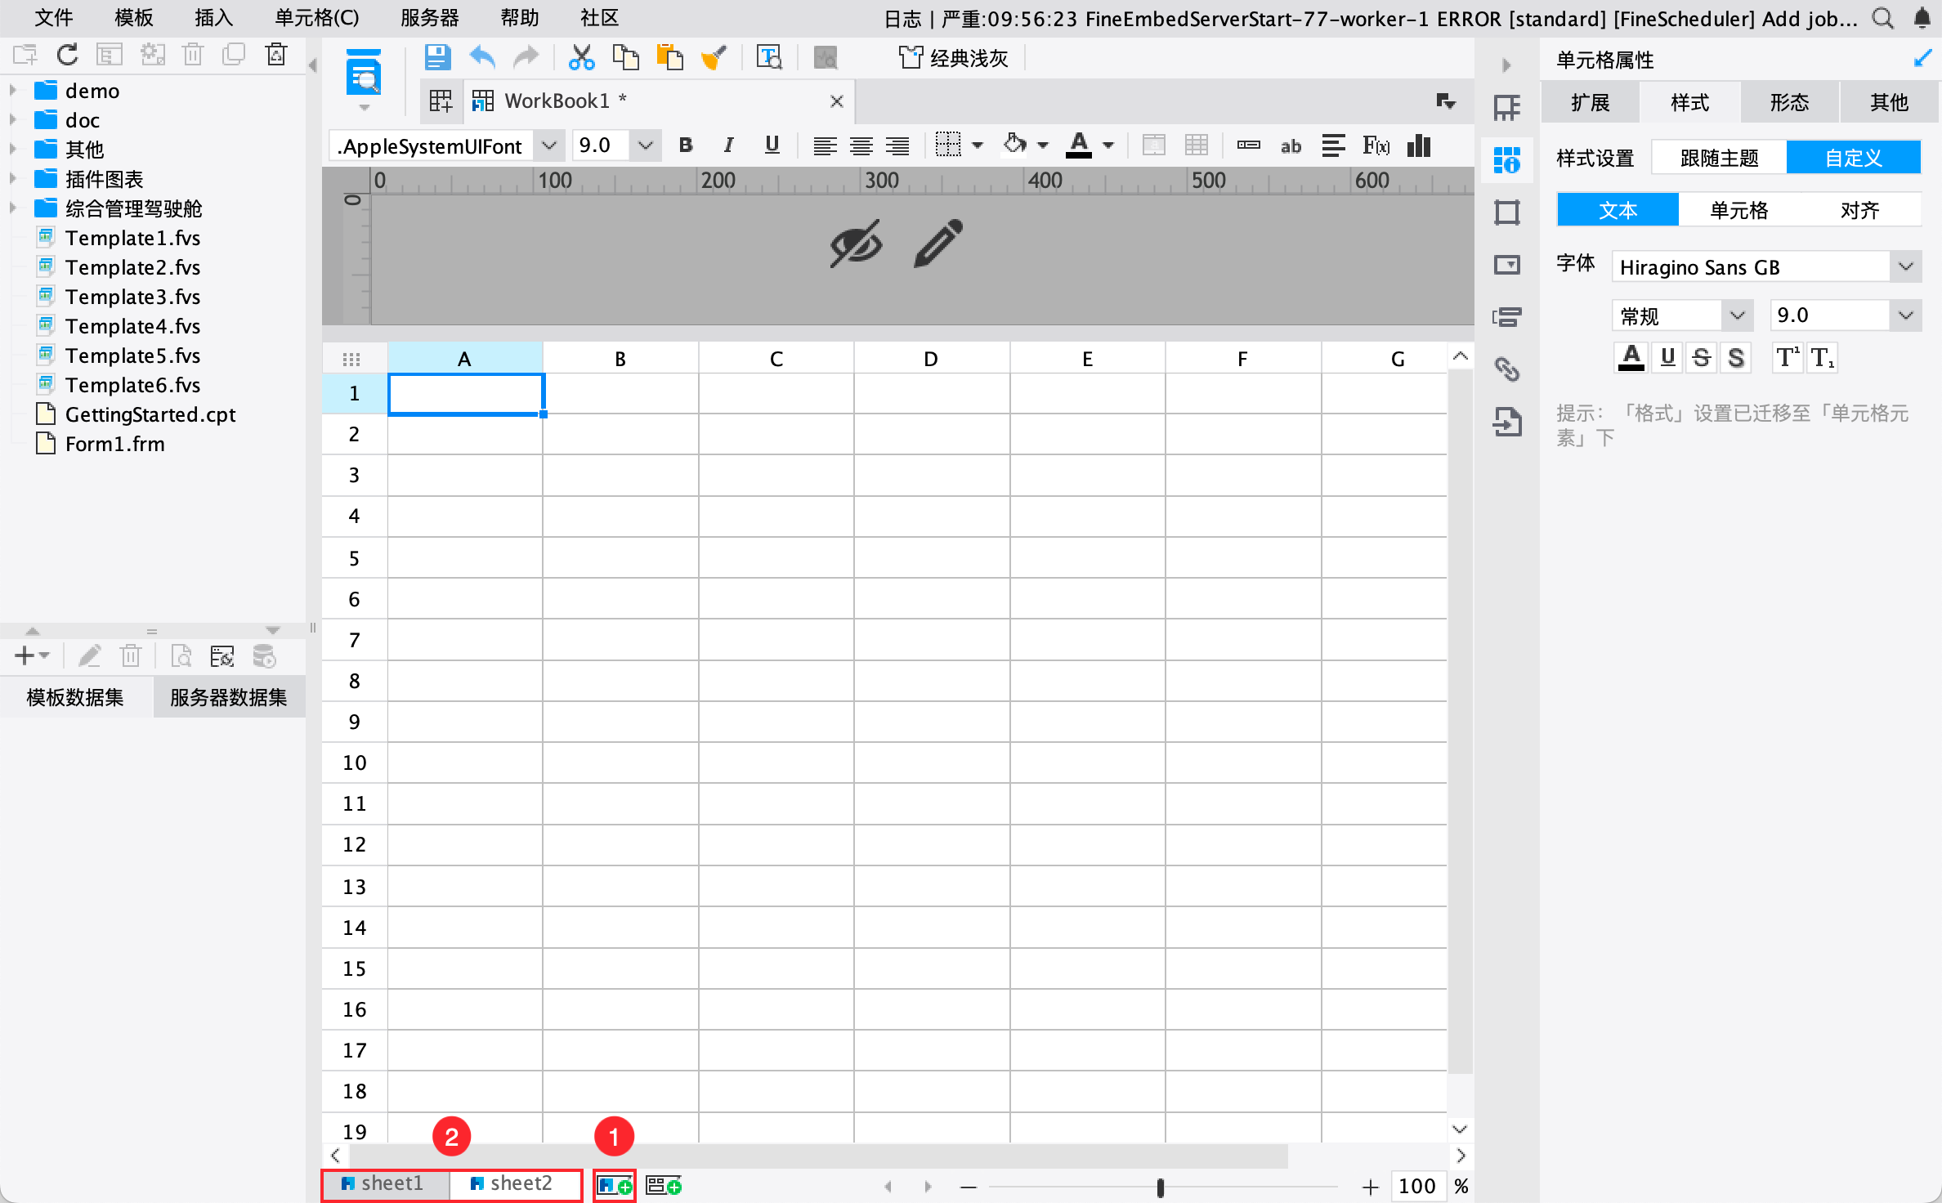Select 自定义 style setting option
The height and width of the screenshot is (1203, 1942).
pyautogui.click(x=1852, y=158)
